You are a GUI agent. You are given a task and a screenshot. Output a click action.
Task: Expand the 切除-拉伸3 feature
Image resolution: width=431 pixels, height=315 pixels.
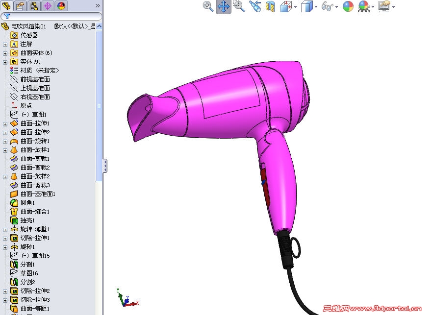[5, 300]
